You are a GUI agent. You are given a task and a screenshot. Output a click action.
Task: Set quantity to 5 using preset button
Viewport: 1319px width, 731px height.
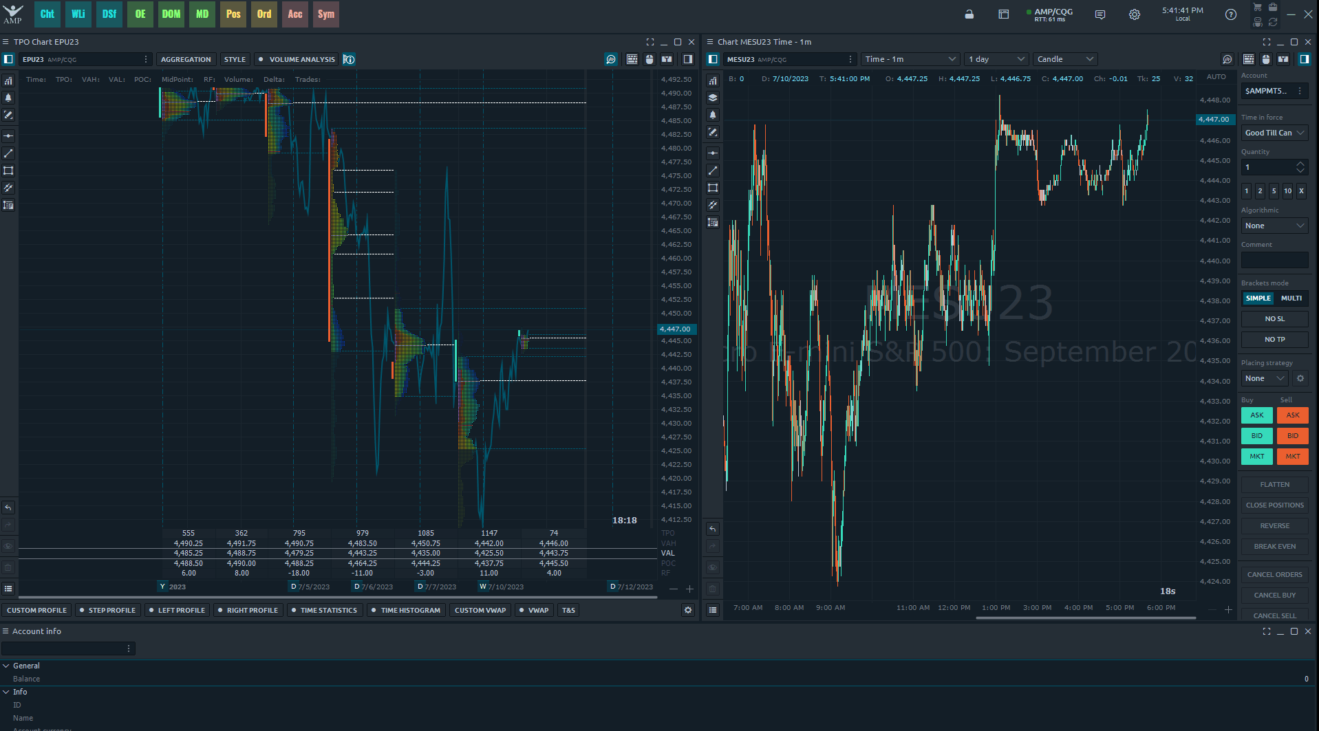click(1274, 190)
